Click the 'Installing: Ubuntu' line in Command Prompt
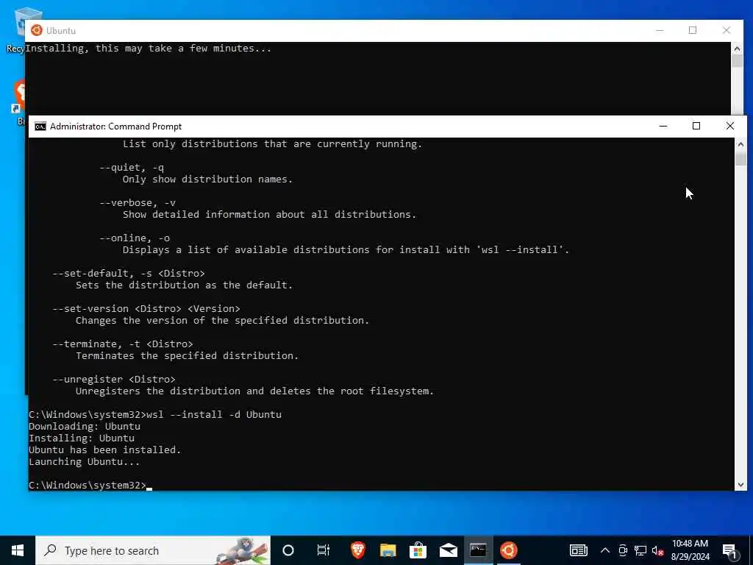 pyautogui.click(x=82, y=438)
